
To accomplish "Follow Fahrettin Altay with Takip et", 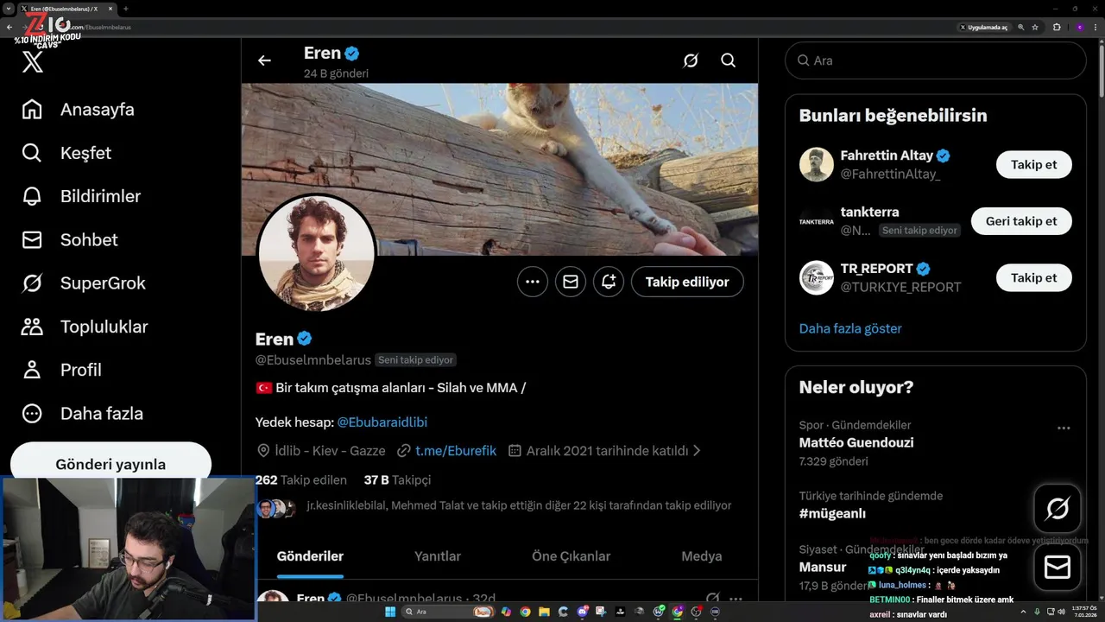I will 1034,164.
